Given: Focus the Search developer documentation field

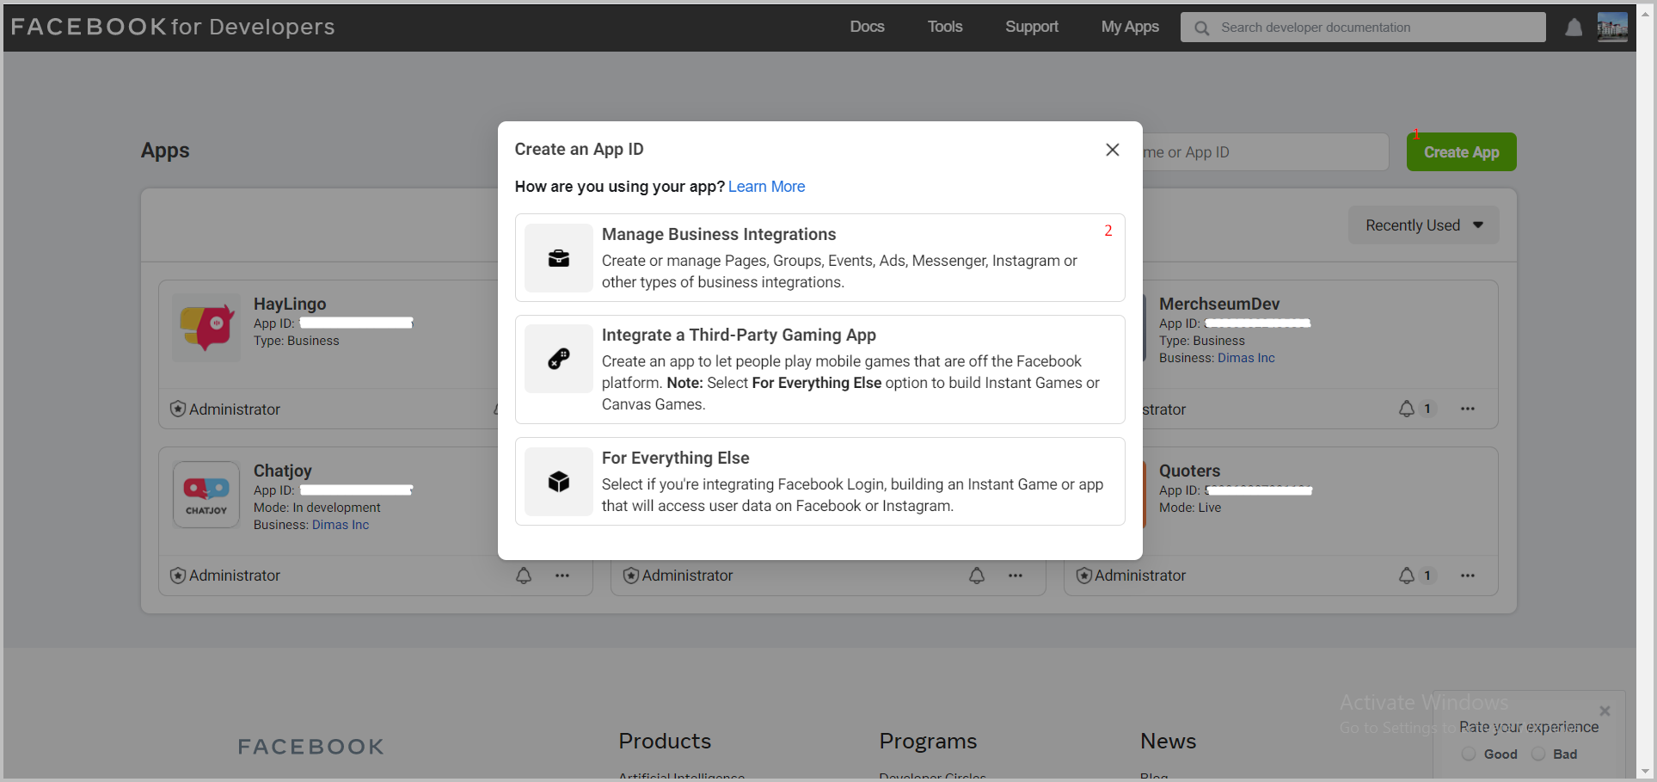Looking at the screenshot, I should [1363, 28].
